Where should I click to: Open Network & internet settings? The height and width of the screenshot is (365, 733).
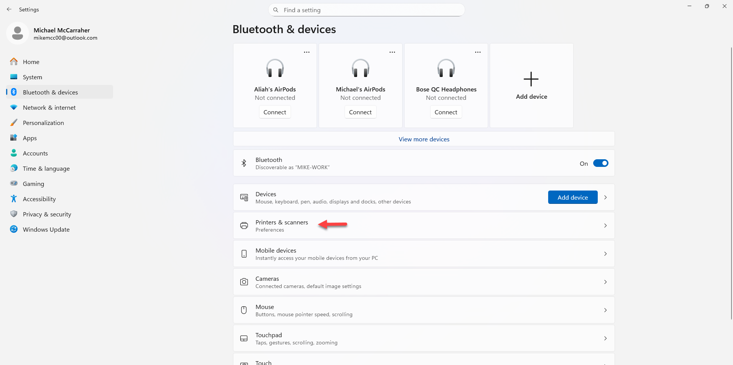click(x=49, y=107)
